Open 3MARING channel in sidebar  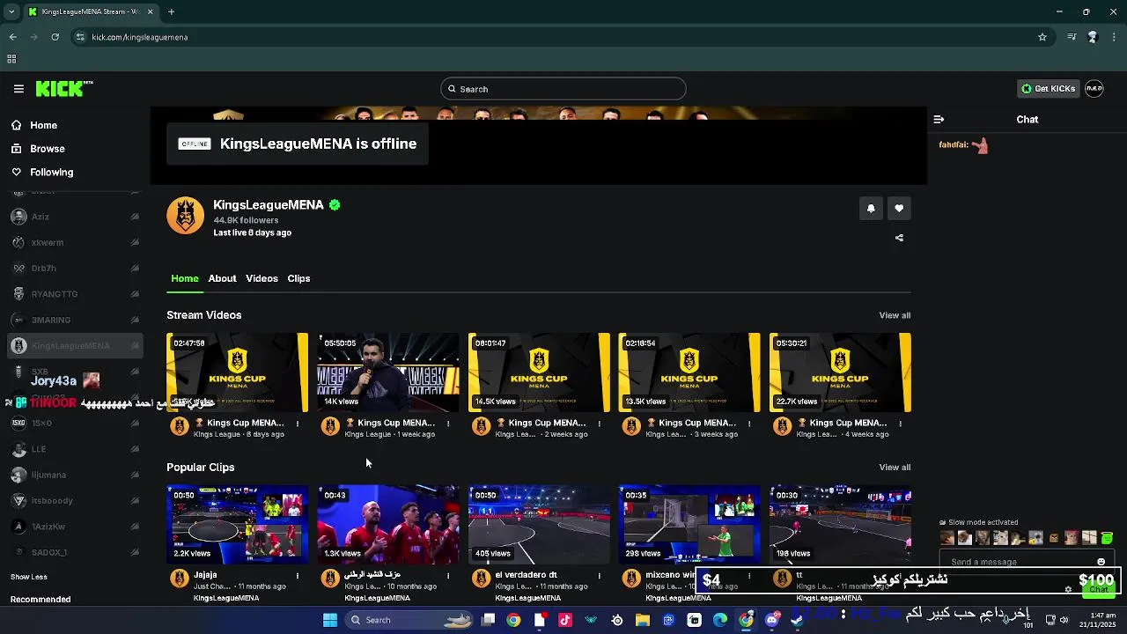75,320
